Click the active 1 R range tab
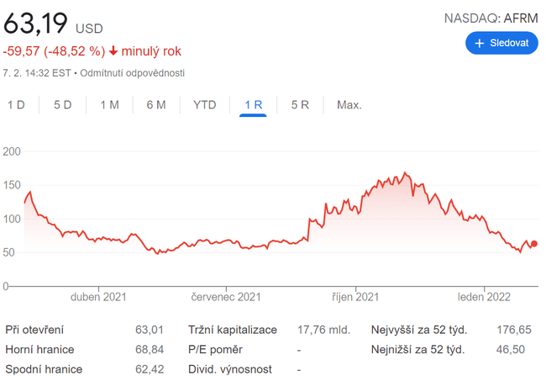 pos(253,105)
